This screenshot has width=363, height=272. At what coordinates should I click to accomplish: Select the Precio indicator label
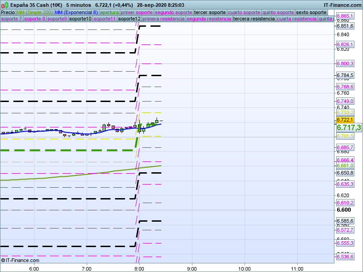pos(8,12)
